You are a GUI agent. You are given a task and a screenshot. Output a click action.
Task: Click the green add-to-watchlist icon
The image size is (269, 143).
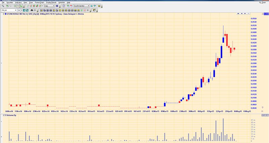(x=68, y=6)
